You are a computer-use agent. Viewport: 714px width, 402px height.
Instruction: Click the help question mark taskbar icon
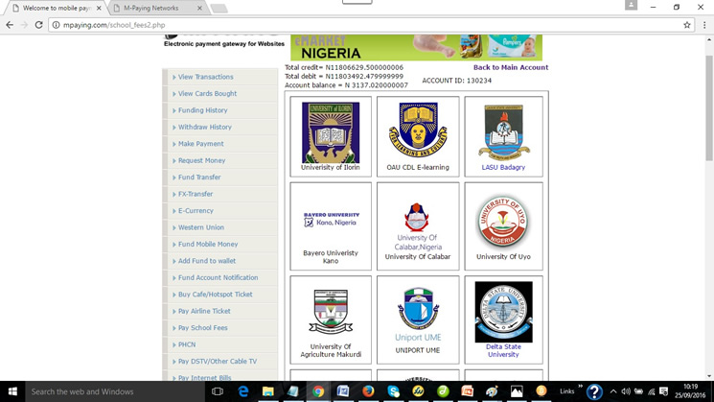point(594,391)
